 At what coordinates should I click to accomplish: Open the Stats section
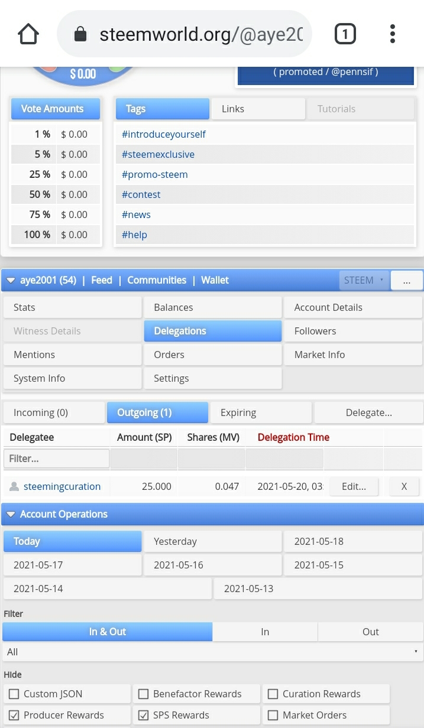(x=72, y=307)
